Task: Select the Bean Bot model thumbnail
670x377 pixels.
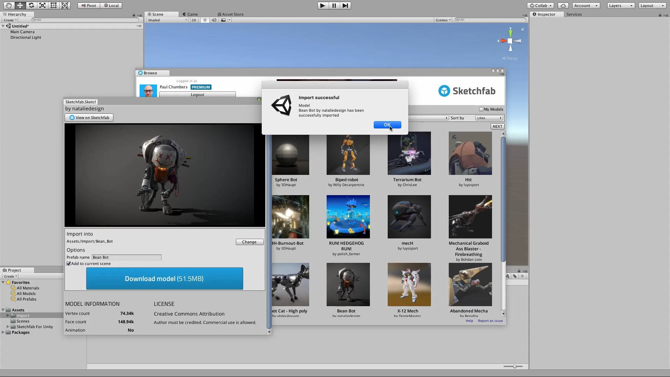Action: pos(348,284)
